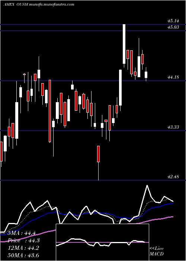
Task: Click the 45.03 price level label
Action: (x=173, y=27)
